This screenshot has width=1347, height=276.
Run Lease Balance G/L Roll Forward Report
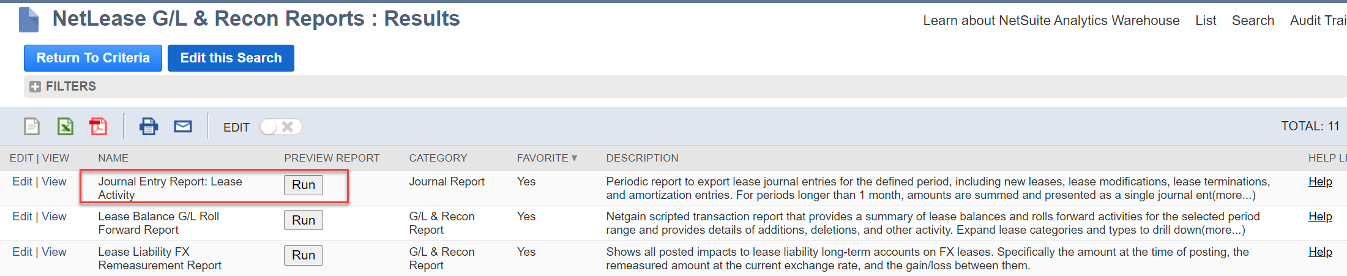(x=303, y=220)
